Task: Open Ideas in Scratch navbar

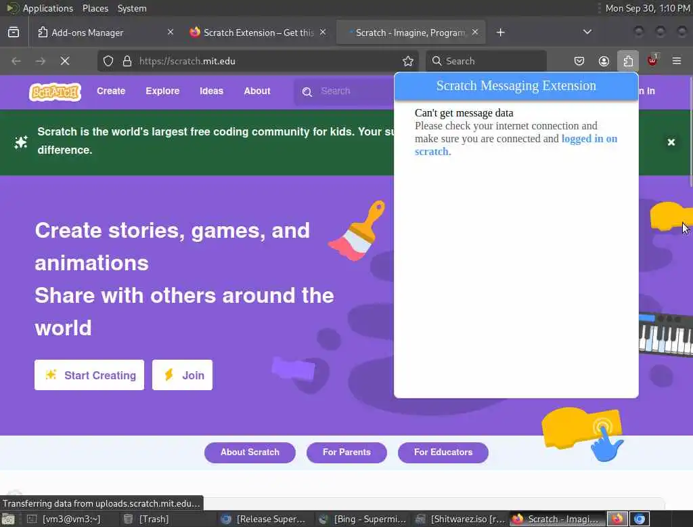Action: [x=211, y=91]
